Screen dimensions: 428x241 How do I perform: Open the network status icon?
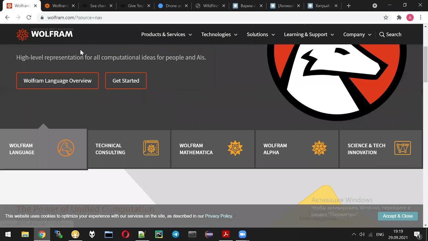pos(370,234)
